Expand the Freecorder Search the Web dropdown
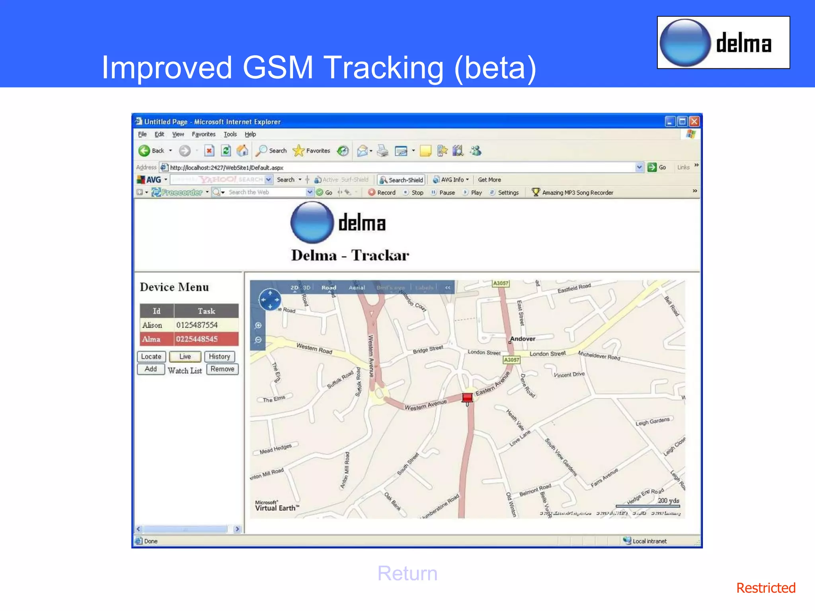This screenshot has width=815, height=611. pyautogui.click(x=310, y=193)
